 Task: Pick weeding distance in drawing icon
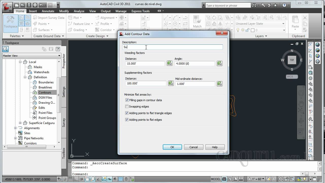click(x=169, y=63)
